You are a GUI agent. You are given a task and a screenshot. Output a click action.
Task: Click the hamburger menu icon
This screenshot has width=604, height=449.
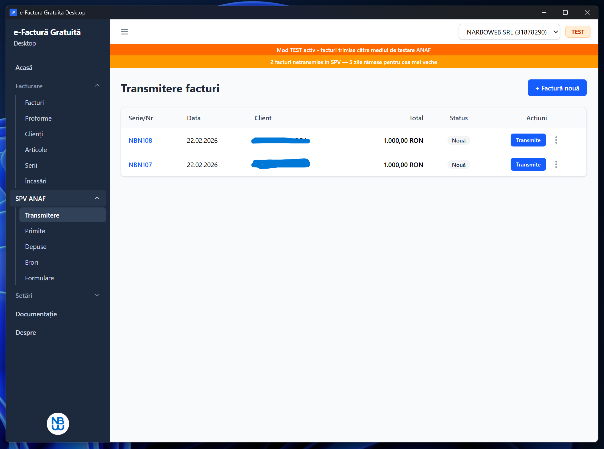pyautogui.click(x=124, y=32)
